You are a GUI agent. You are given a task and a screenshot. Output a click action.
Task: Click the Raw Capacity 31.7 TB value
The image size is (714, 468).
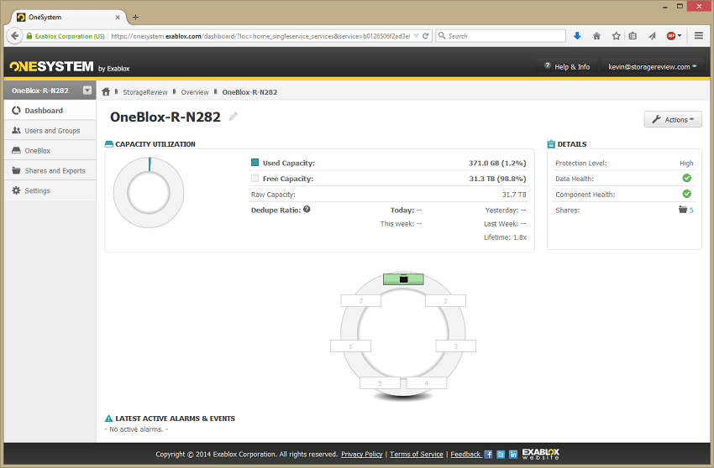(513, 195)
